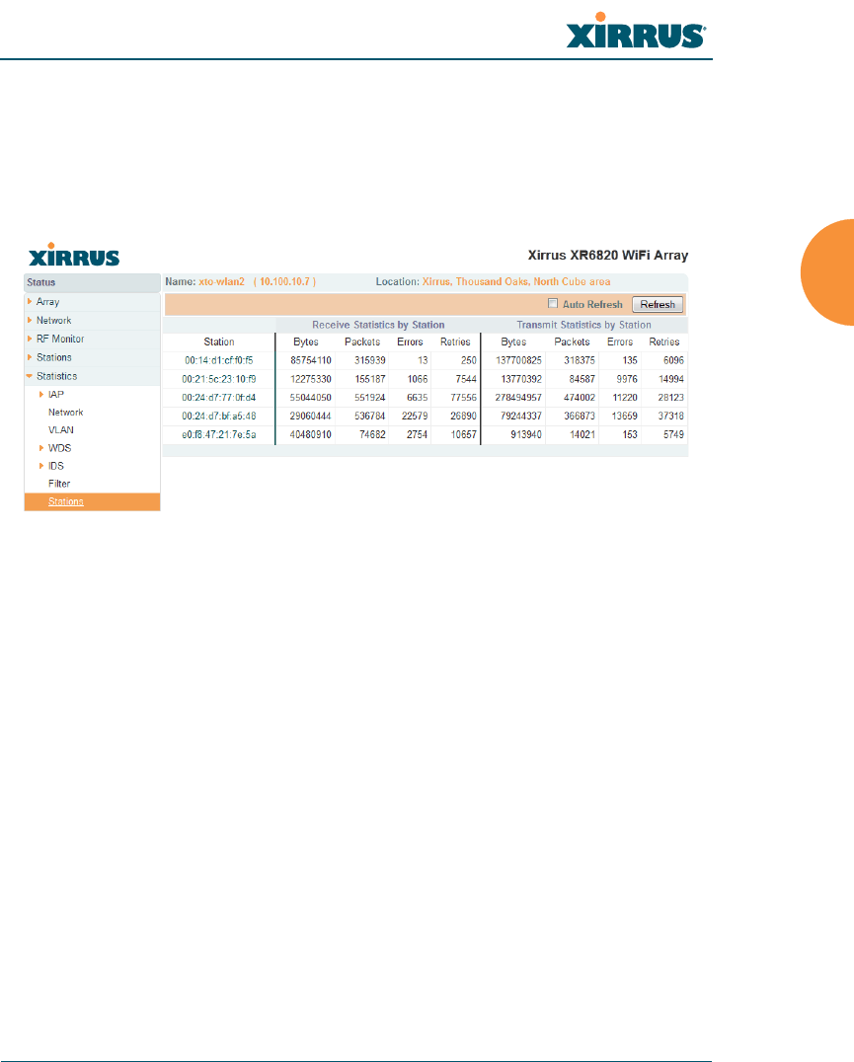This screenshot has height=1062, width=854.
Task: Expand the WDS submenu arrow
Action: (41, 448)
